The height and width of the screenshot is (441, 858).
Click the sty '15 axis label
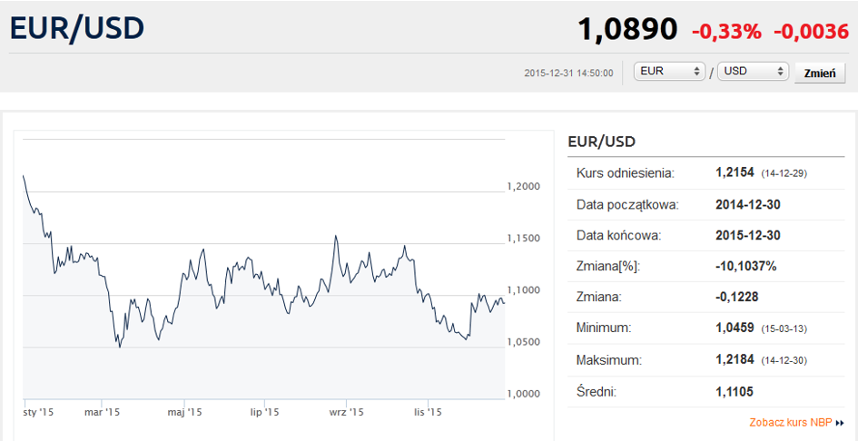pos(39,412)
